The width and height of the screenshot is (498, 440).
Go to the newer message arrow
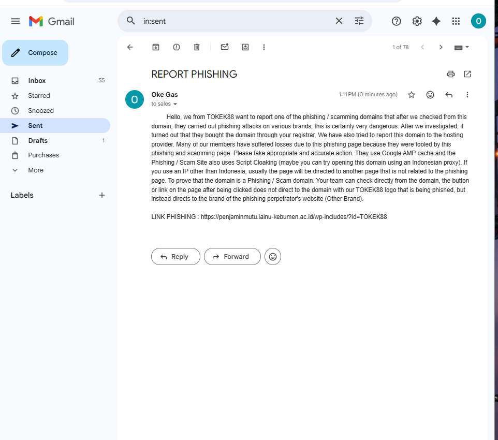point(422,47)
